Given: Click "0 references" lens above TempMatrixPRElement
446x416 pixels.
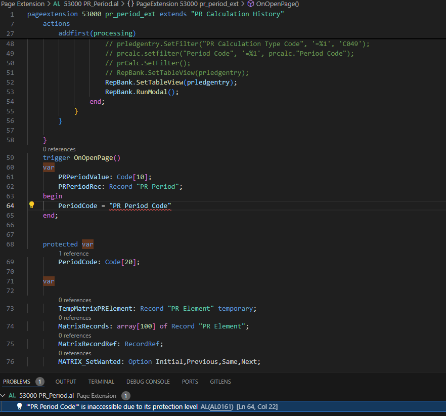Looking at the screenshot, I should (x=75, y=300).
